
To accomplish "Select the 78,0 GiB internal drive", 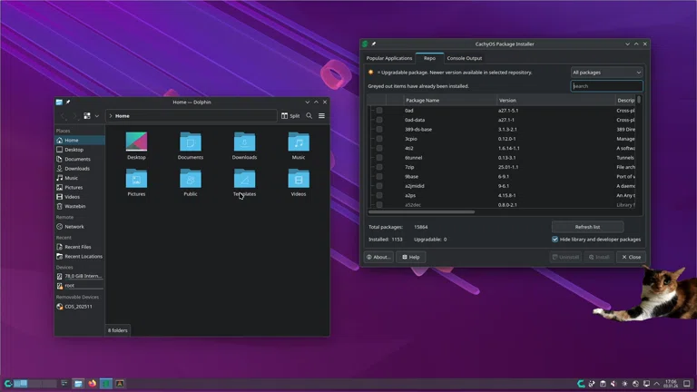I will pos(80,276).
